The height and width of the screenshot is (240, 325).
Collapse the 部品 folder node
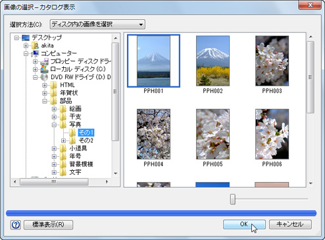pyautogui.click(x=45, y=101)
